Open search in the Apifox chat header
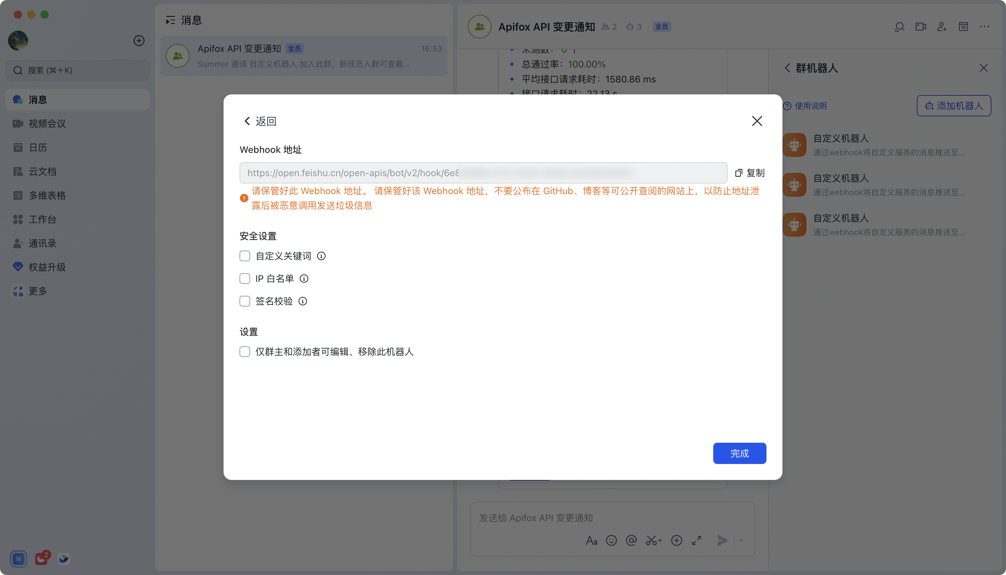Screen dimensions: 1006x575 899,27
